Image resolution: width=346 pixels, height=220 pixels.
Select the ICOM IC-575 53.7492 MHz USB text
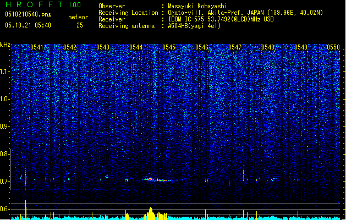tap(221, 19)
